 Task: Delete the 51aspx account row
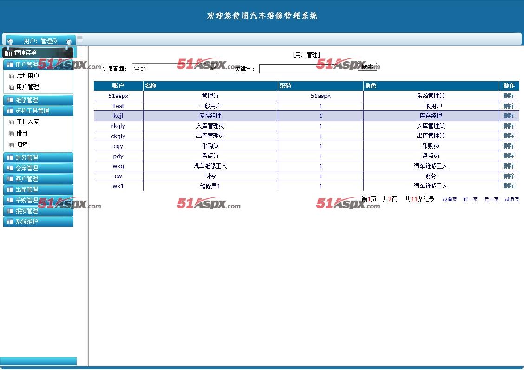509,96
